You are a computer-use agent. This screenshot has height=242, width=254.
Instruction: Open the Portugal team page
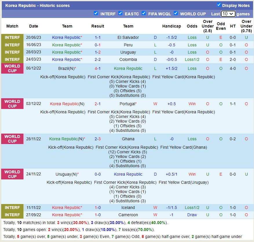pyautogui.click(x=127, y=104)
